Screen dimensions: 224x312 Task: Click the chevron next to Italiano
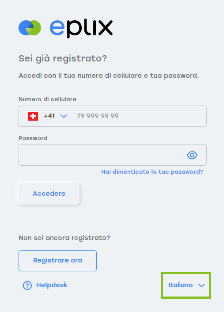[201, 285]
